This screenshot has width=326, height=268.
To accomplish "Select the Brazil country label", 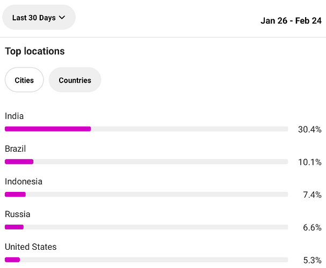I will click(16, 148).
